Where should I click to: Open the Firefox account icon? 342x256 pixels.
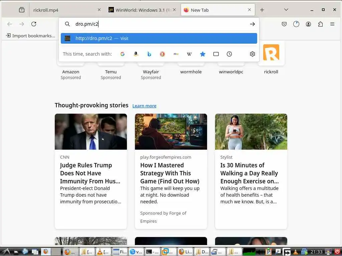pyautogui.click(x=308, y=24)
